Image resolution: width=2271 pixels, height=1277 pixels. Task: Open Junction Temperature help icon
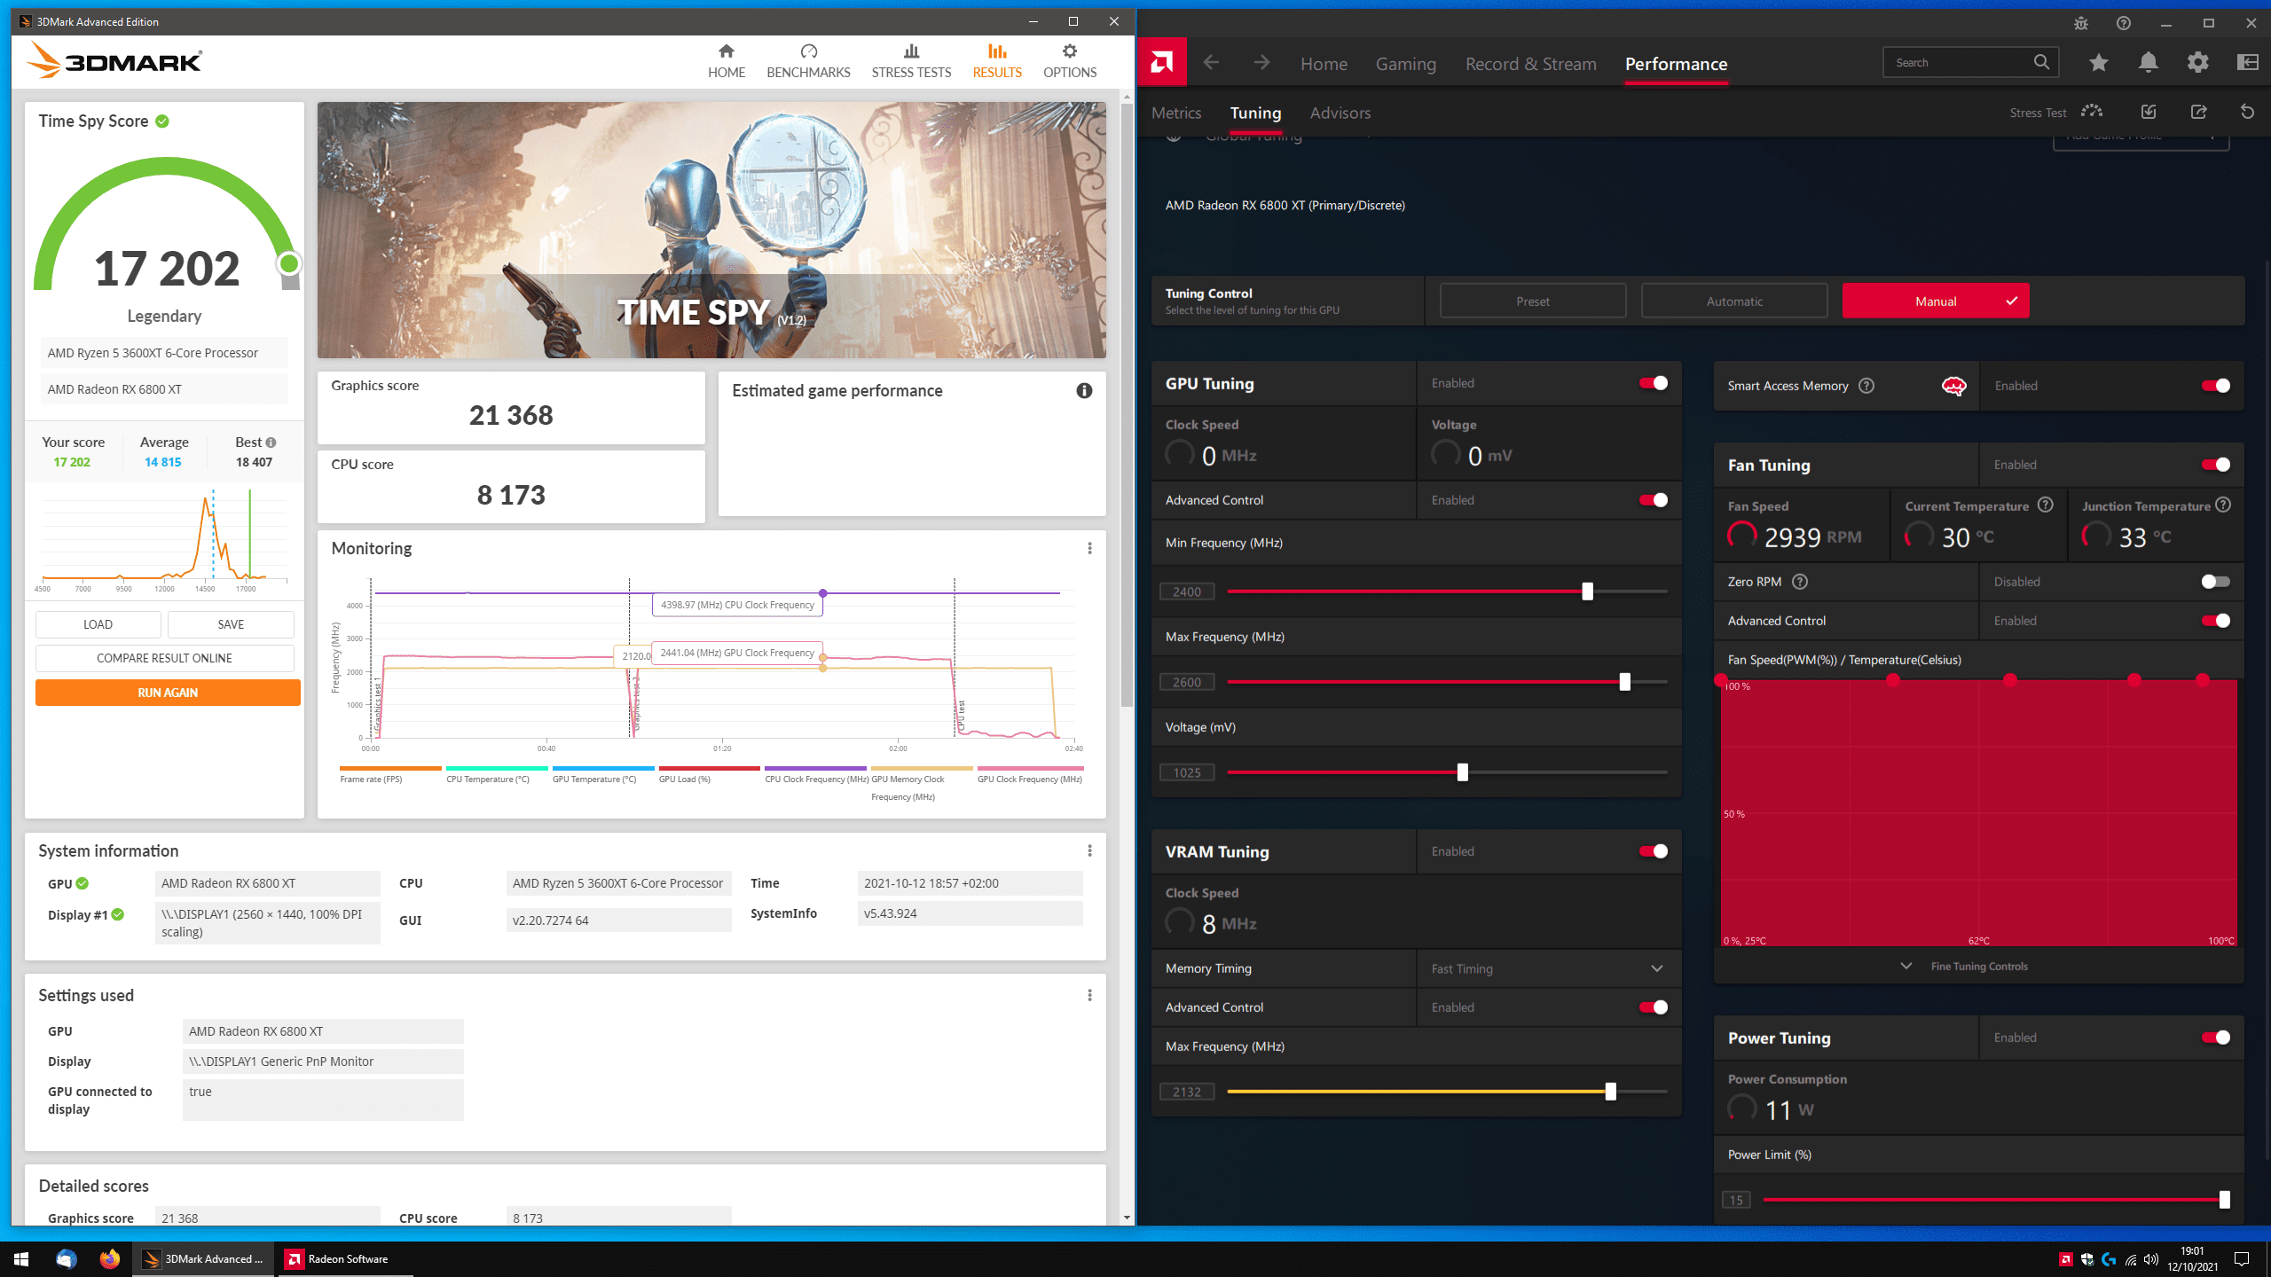(2223, 505)
